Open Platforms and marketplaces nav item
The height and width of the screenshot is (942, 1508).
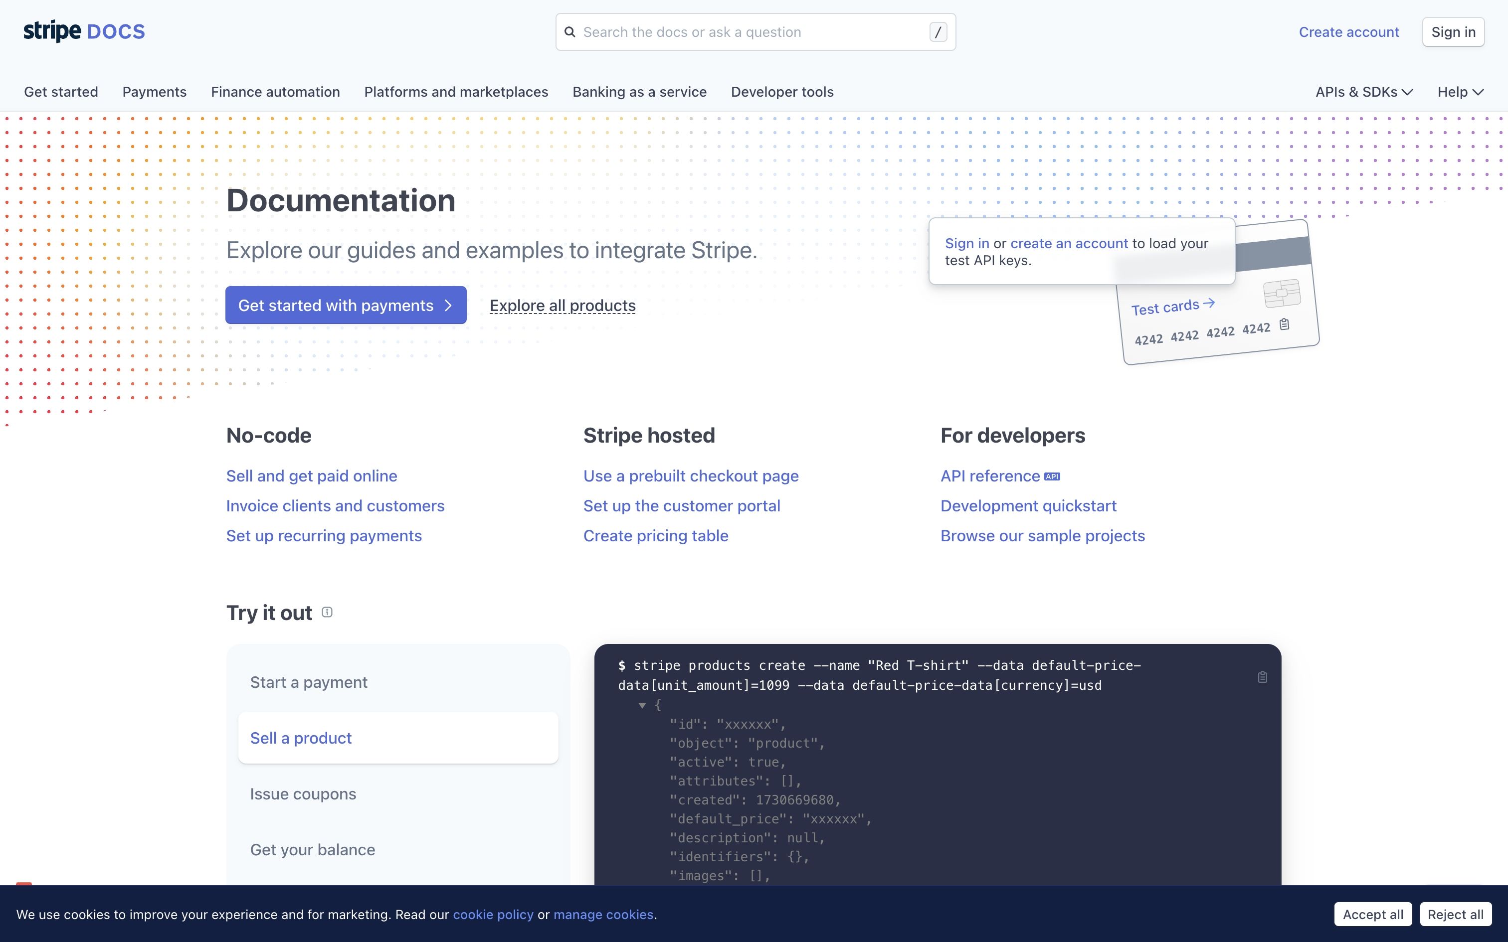pos(456,92)
